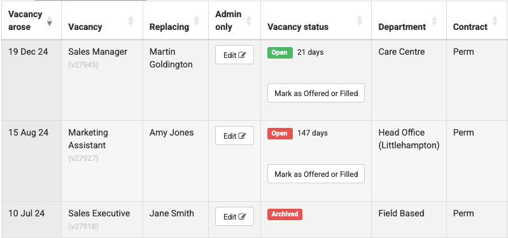Click green Open badge for Sales Manager

[x=280, y=52]
